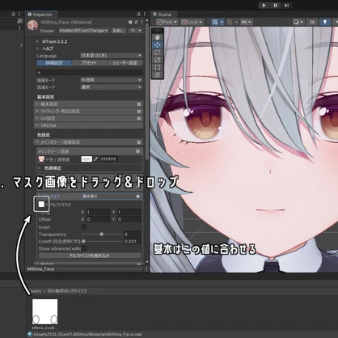Expand the lilToon 2.3.2 foldout
The width and height of the screenshot is (338, 338).
tap(37, 41)
